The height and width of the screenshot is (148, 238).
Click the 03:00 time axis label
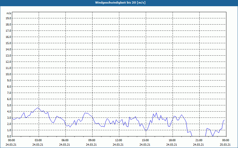[38, 140]
